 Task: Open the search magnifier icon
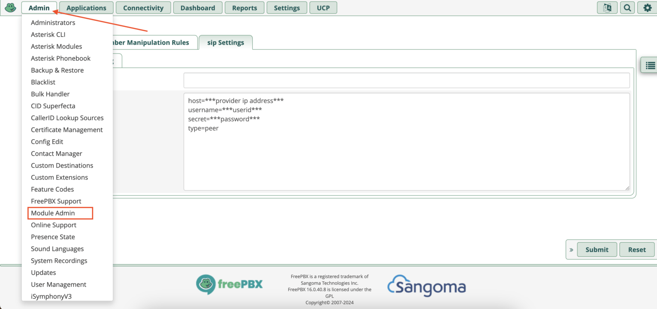pos(627,8)
